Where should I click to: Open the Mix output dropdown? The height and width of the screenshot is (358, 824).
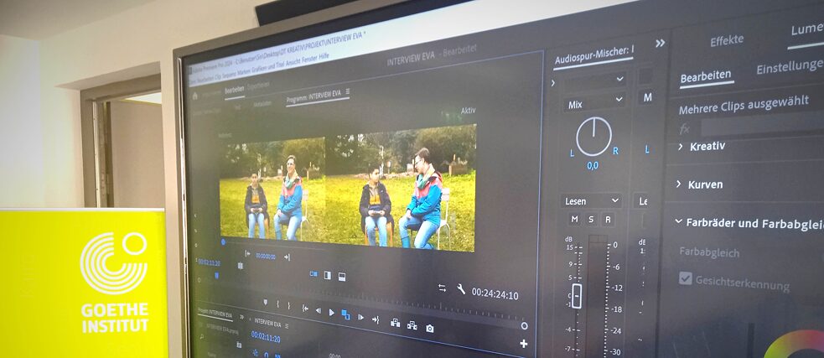[x=593, y=105]
